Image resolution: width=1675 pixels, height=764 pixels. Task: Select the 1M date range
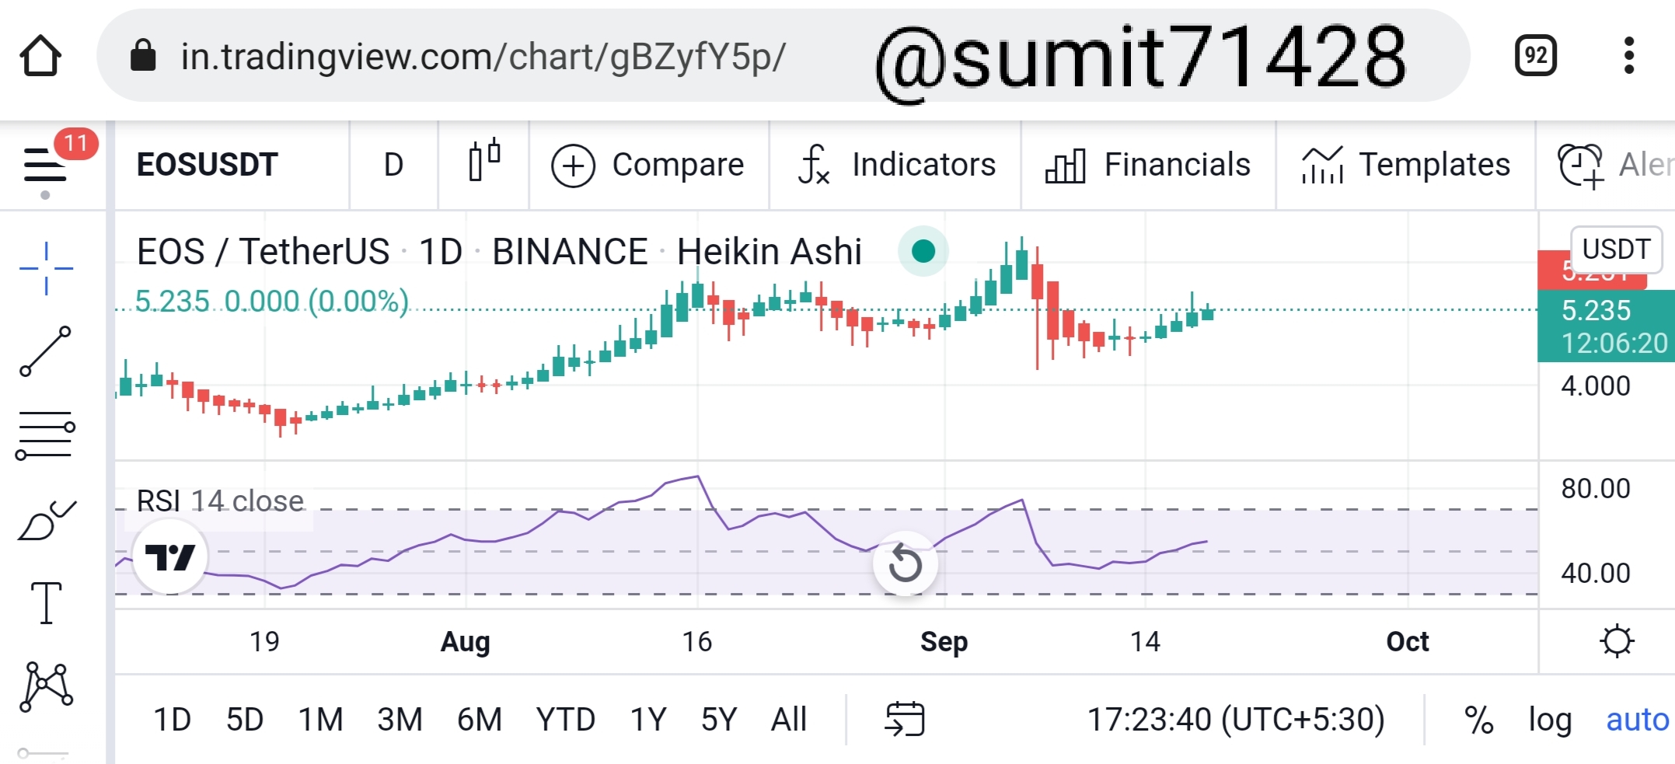click(x=321, y=720)
